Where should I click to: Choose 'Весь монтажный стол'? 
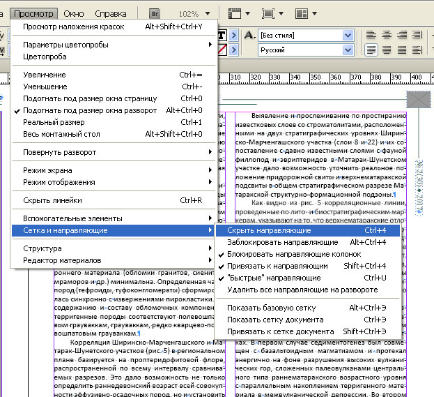coord(114,135)
